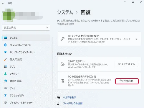
Task: Click the user profile avatar
Action: (9, 15)
